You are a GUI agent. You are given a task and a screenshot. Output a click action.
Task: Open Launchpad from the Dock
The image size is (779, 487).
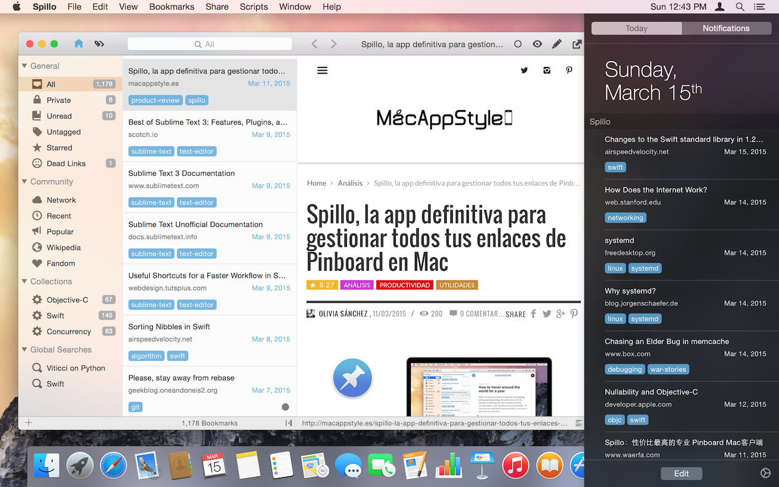tap(80, 466)
